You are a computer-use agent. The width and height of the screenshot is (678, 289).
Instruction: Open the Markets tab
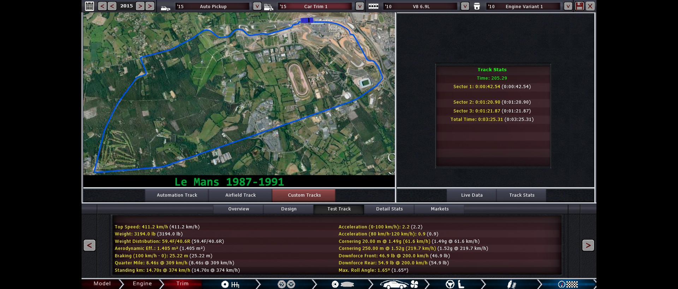click(440, 209)
